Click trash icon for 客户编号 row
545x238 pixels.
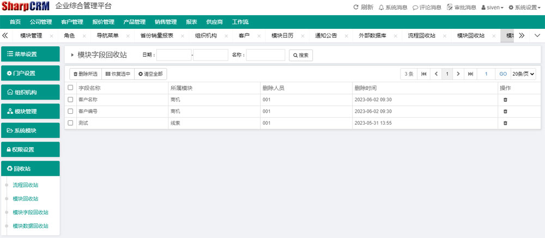[505, 111]
